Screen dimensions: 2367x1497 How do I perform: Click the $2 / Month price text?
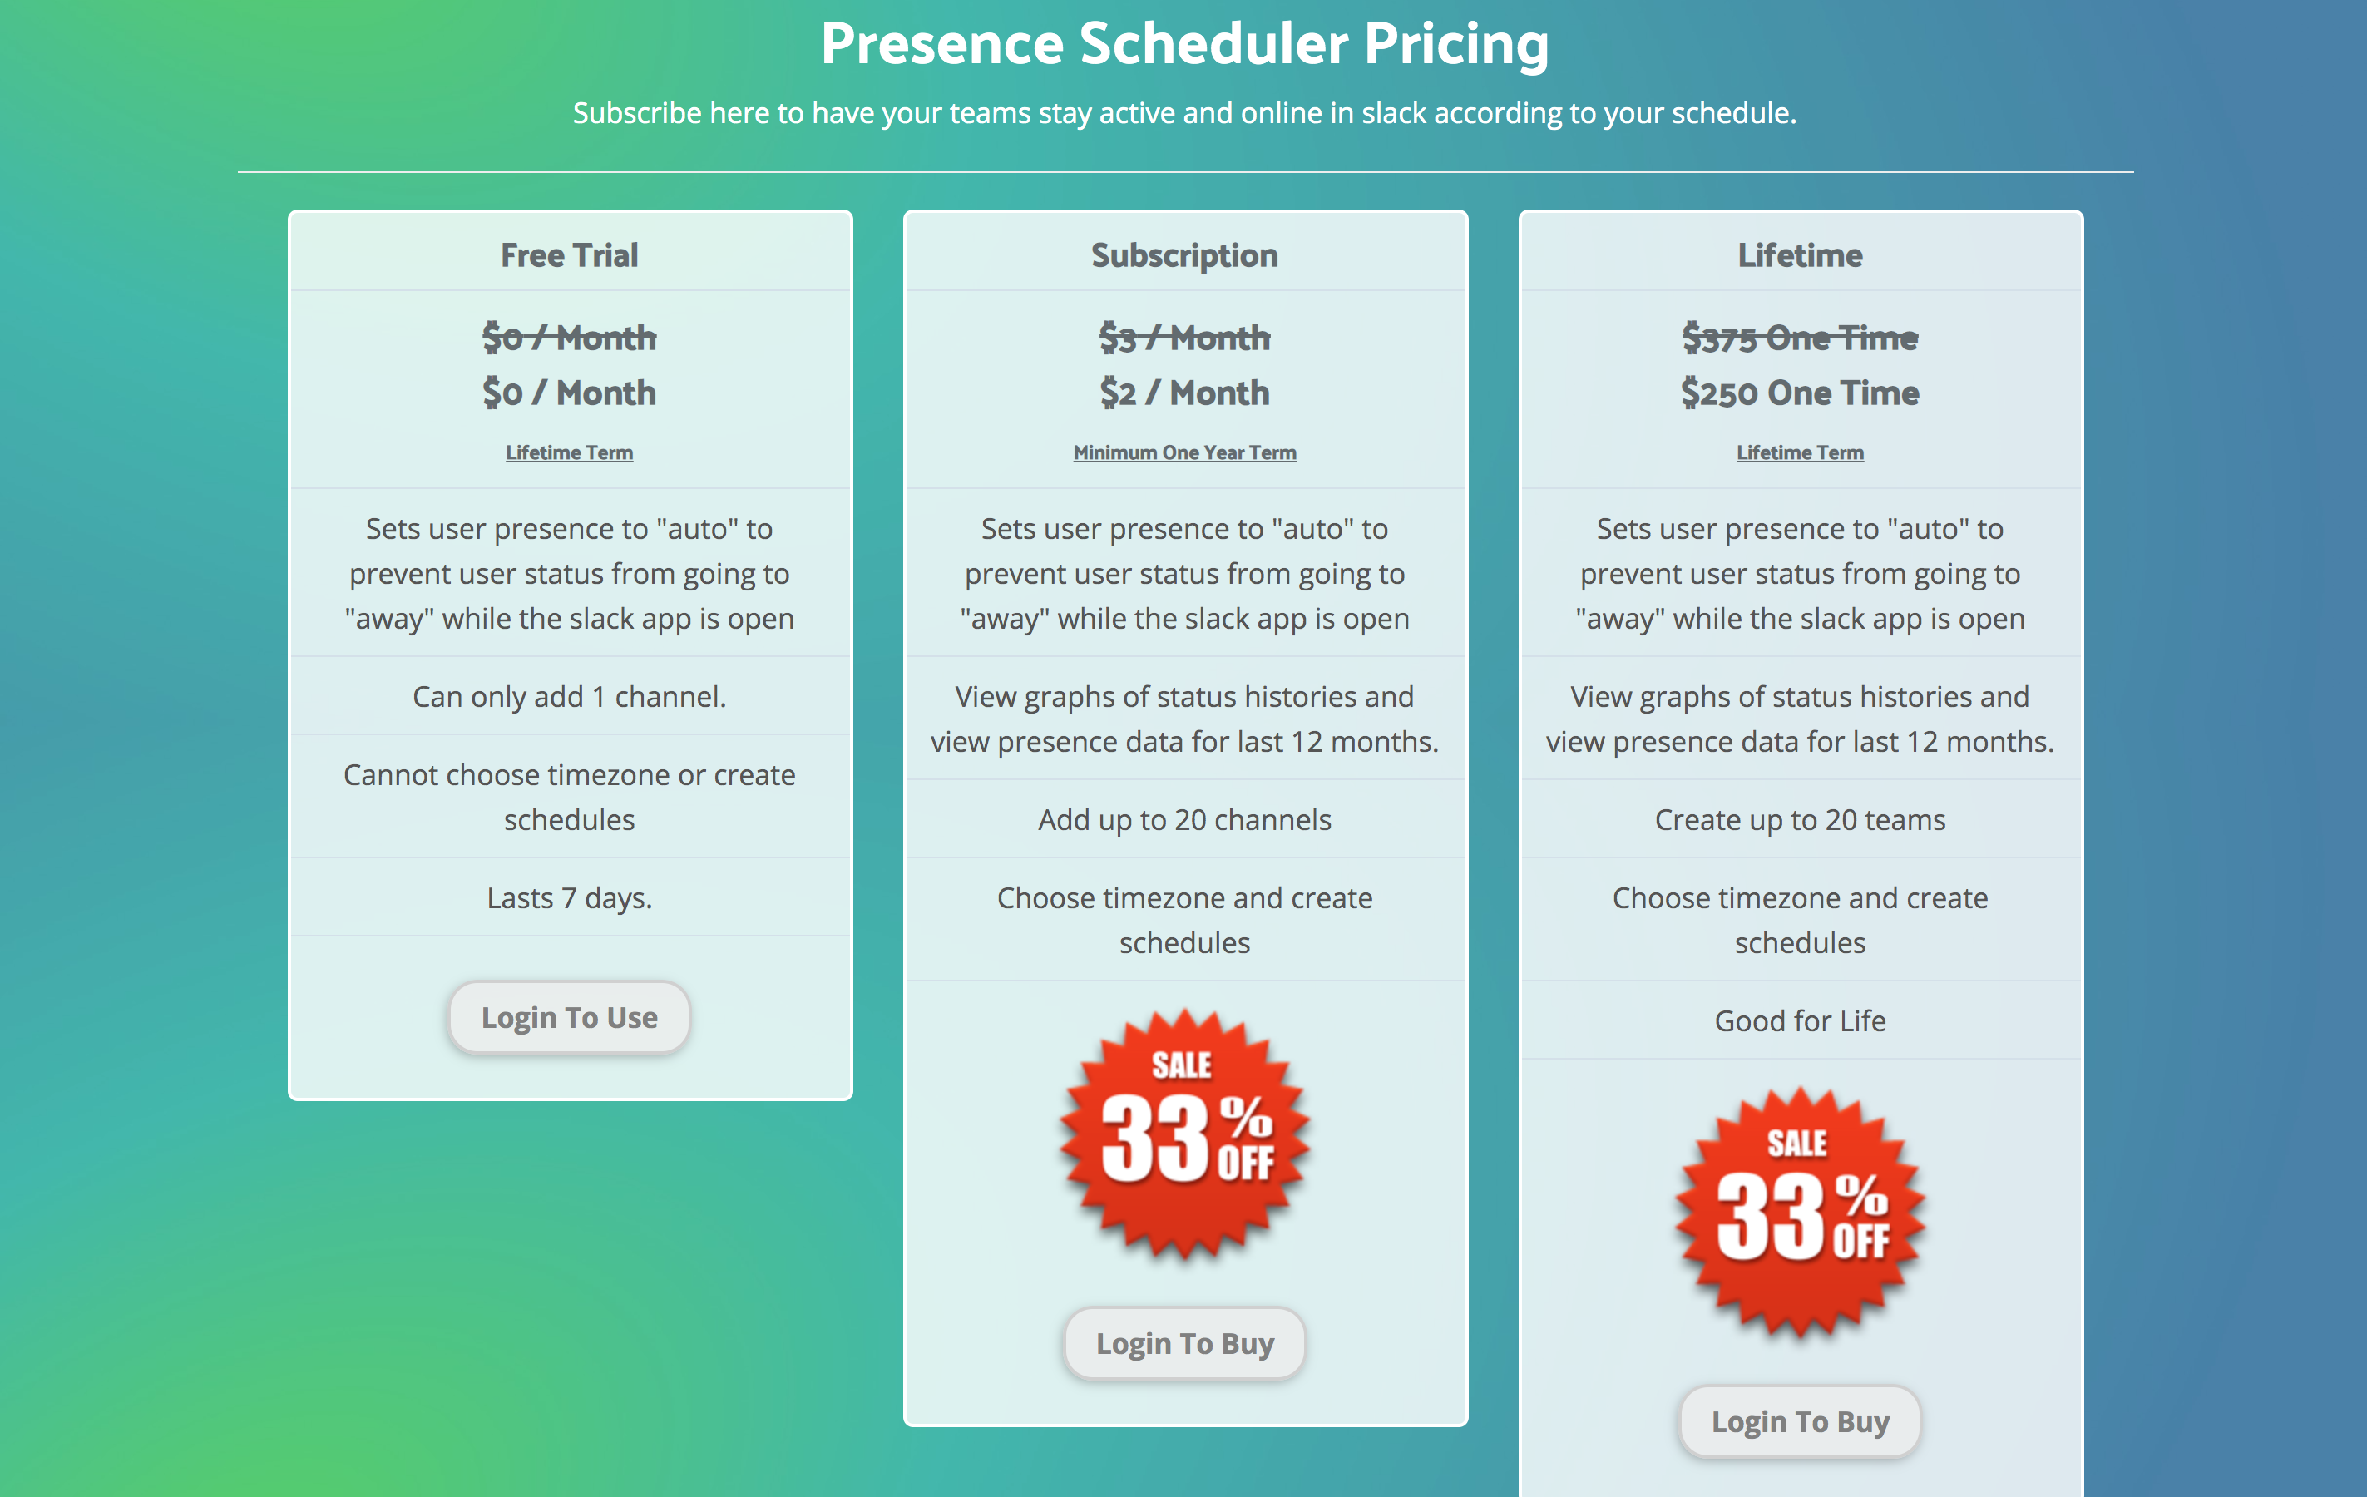[x=1183, y=393]
